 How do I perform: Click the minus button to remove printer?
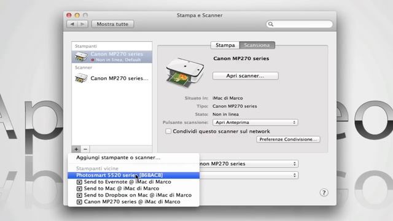85,149
